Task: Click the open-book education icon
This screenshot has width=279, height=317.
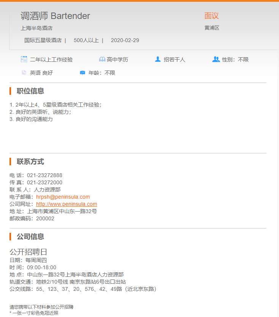Action: 102,60
